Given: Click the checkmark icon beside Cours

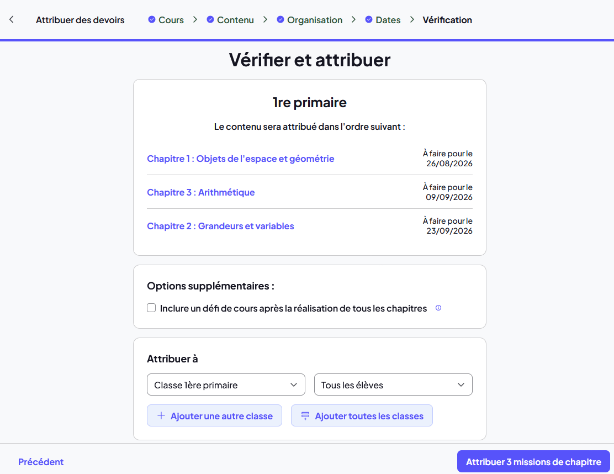Looking at the screenshot, I should [151, 19].
